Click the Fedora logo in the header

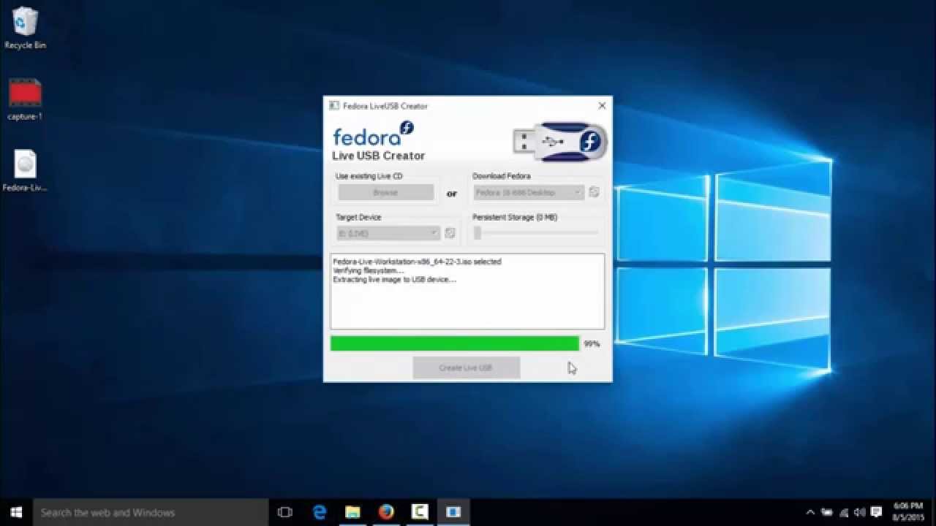click(x=374, y=135)
